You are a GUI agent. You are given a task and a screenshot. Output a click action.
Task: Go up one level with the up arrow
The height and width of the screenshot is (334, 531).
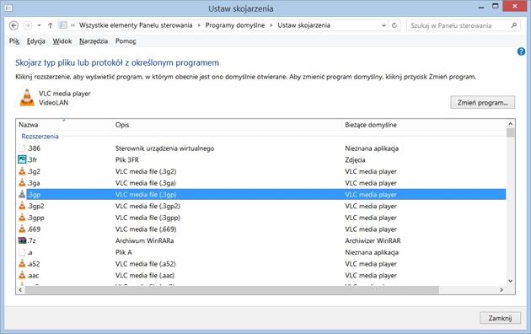coord(50,25)
